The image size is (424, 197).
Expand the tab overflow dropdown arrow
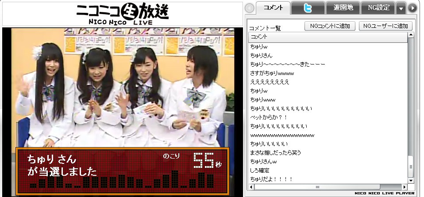pyautogui.click(x=400, y=8)
